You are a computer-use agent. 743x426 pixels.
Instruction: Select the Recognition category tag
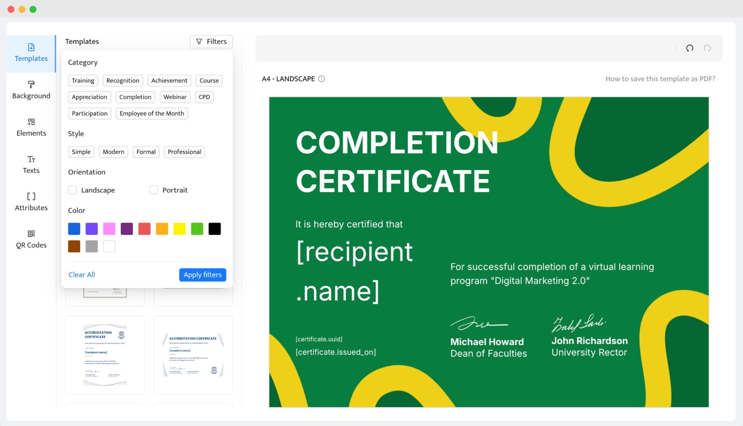pos(123,81)
